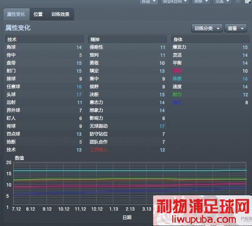Screen dimensions: 252x226
Task: Click the 3.13 date label on chart
Action: coord(147,209)
